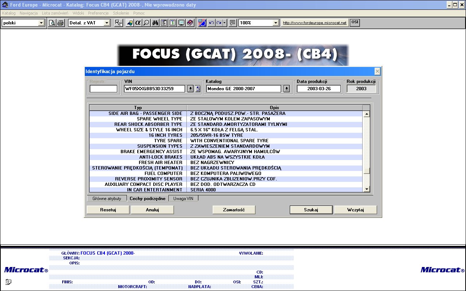Open the Detal. z VAT price dropdown
466x291 pixels.
coord(107,23)
